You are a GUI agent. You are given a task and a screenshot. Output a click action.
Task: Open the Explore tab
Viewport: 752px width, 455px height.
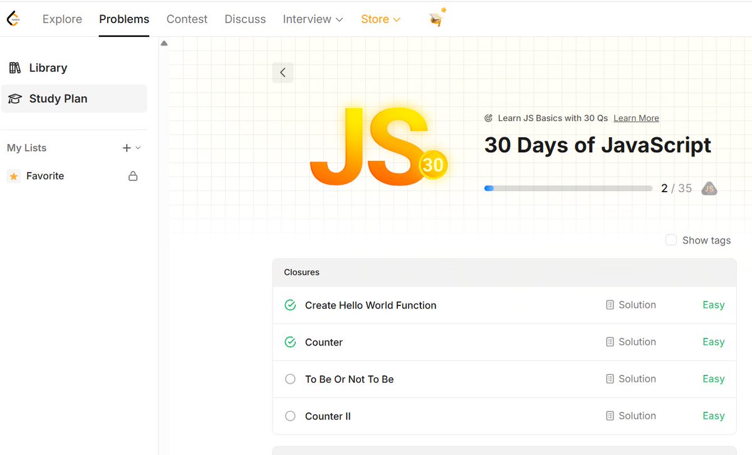[62, 19]
